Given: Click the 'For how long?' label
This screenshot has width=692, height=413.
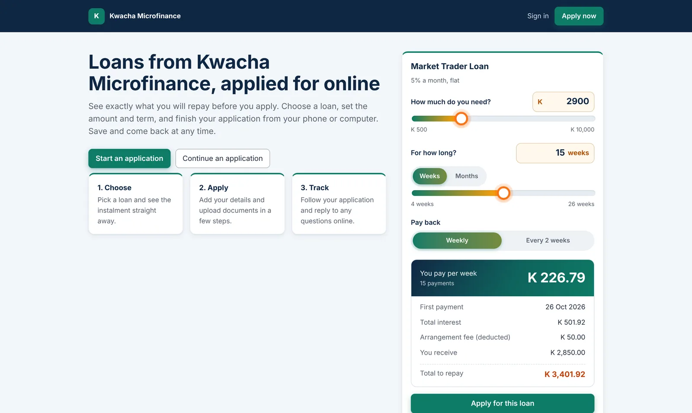Looking at the screenshot, I should tap(433, 153).
